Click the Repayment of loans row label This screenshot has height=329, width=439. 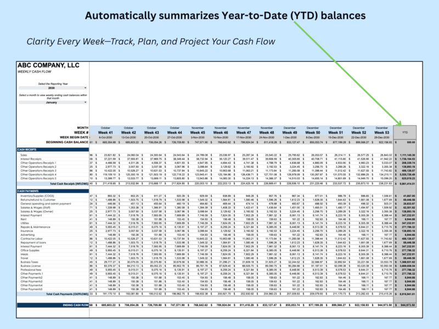(33, 242)
